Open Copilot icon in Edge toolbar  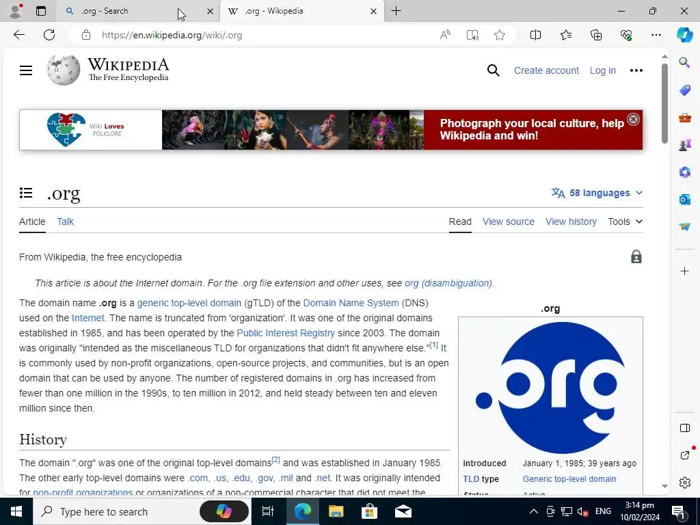[x=684, y=34]
